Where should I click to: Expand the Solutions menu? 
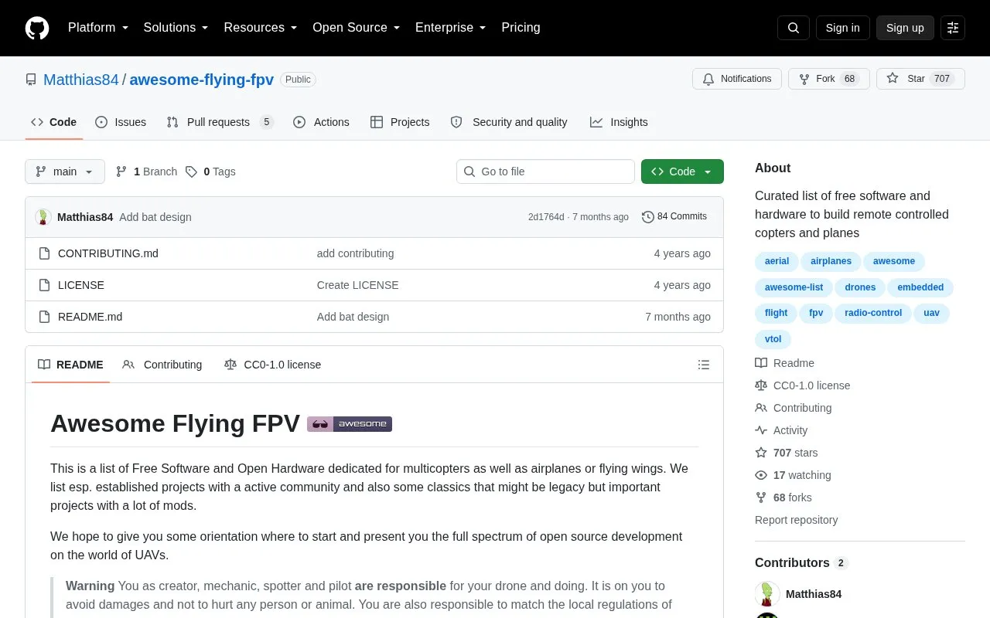[176, 28]
